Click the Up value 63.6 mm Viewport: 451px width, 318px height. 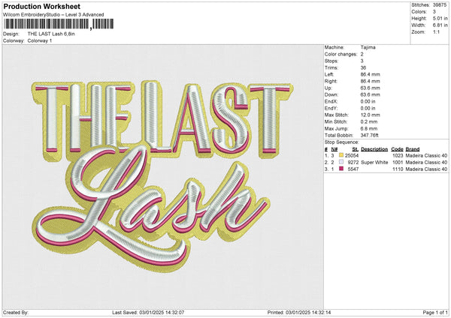coord(370,88)
